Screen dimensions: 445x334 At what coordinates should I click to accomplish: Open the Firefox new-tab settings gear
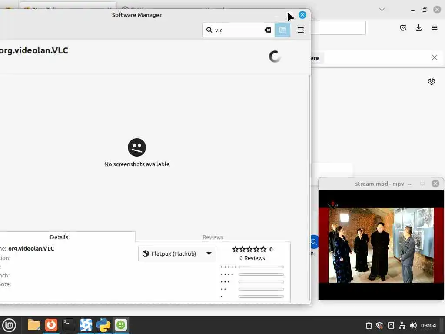tap(432, 81)
